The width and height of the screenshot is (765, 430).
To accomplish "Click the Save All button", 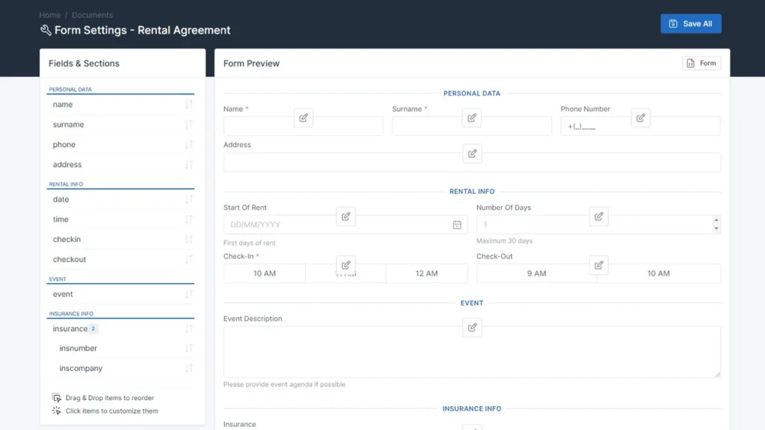I will 690,24.
